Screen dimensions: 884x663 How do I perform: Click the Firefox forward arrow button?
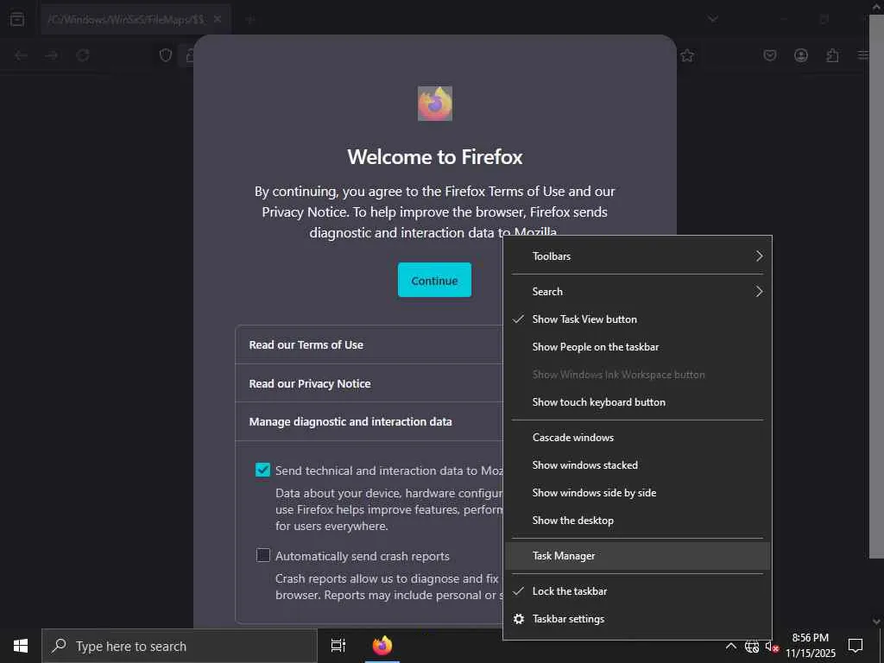[x=52, y=55]
